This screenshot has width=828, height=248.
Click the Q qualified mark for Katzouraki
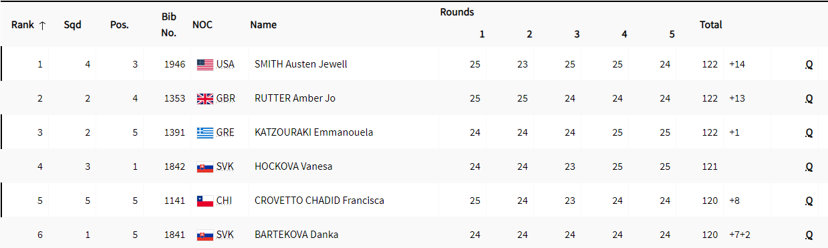(809, 133)
